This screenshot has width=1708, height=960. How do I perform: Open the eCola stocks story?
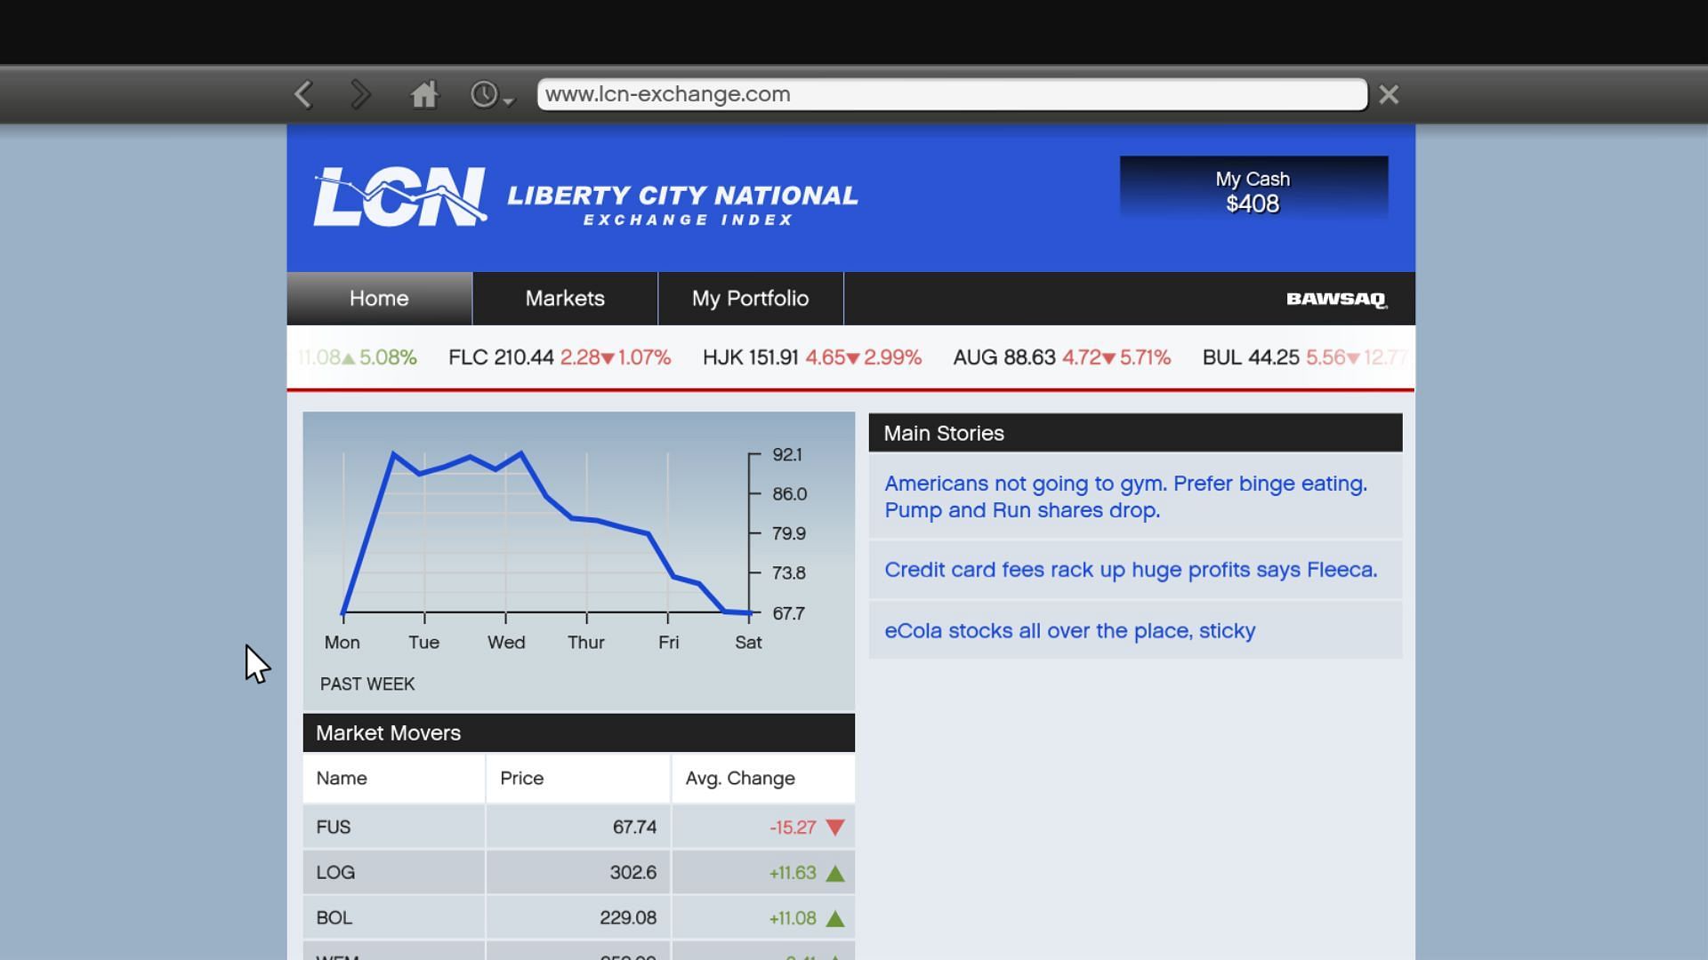[x=1069, y=631]
